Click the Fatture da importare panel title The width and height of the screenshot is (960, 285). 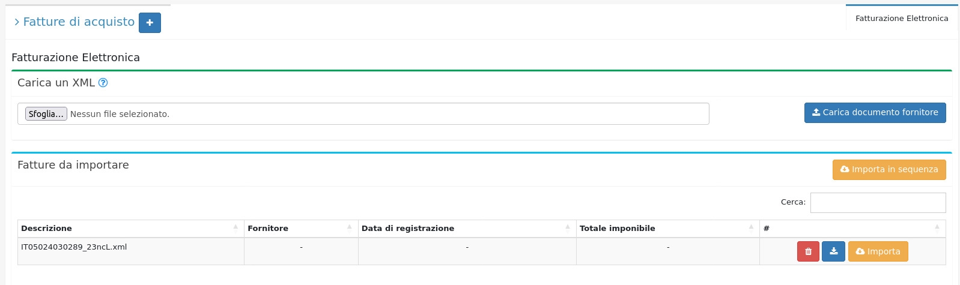(73, 165)
